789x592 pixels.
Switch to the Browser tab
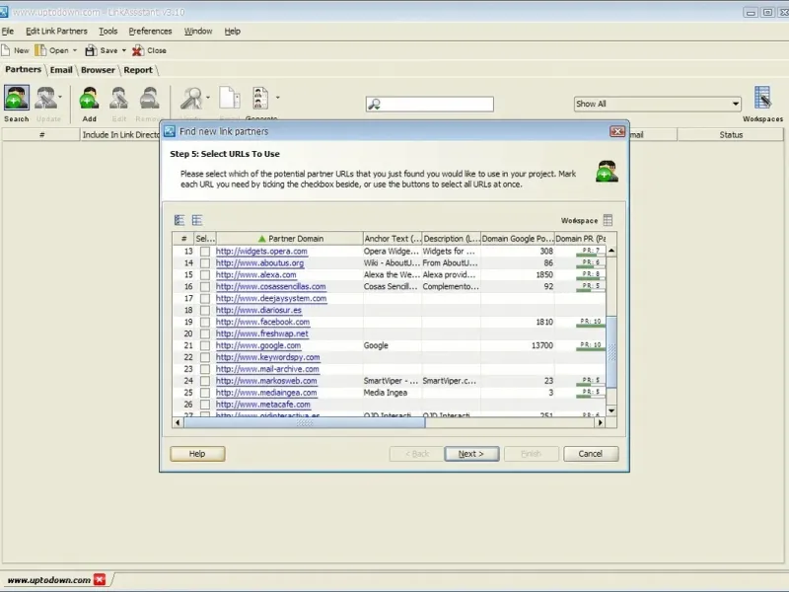pos(98,70)
